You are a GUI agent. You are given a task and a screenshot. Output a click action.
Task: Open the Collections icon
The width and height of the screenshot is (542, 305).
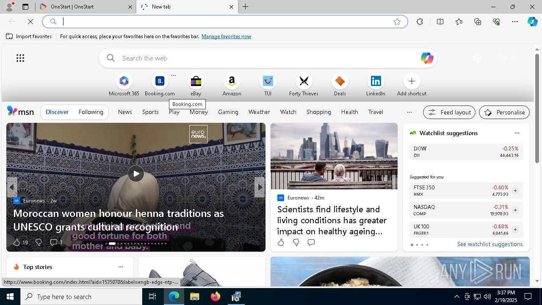(478, 22)
